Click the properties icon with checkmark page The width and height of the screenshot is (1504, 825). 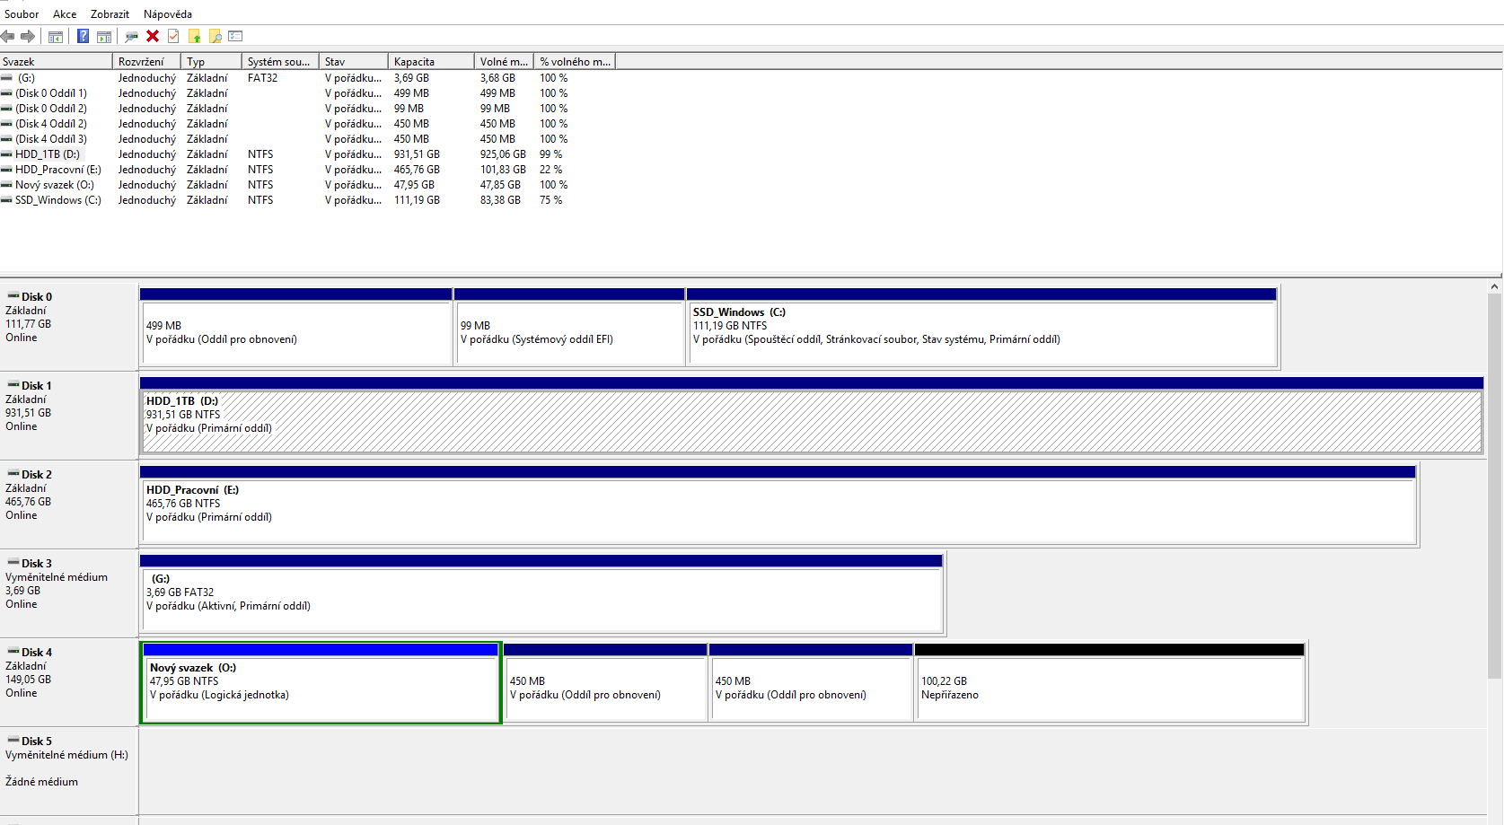[x=173, y=36]
